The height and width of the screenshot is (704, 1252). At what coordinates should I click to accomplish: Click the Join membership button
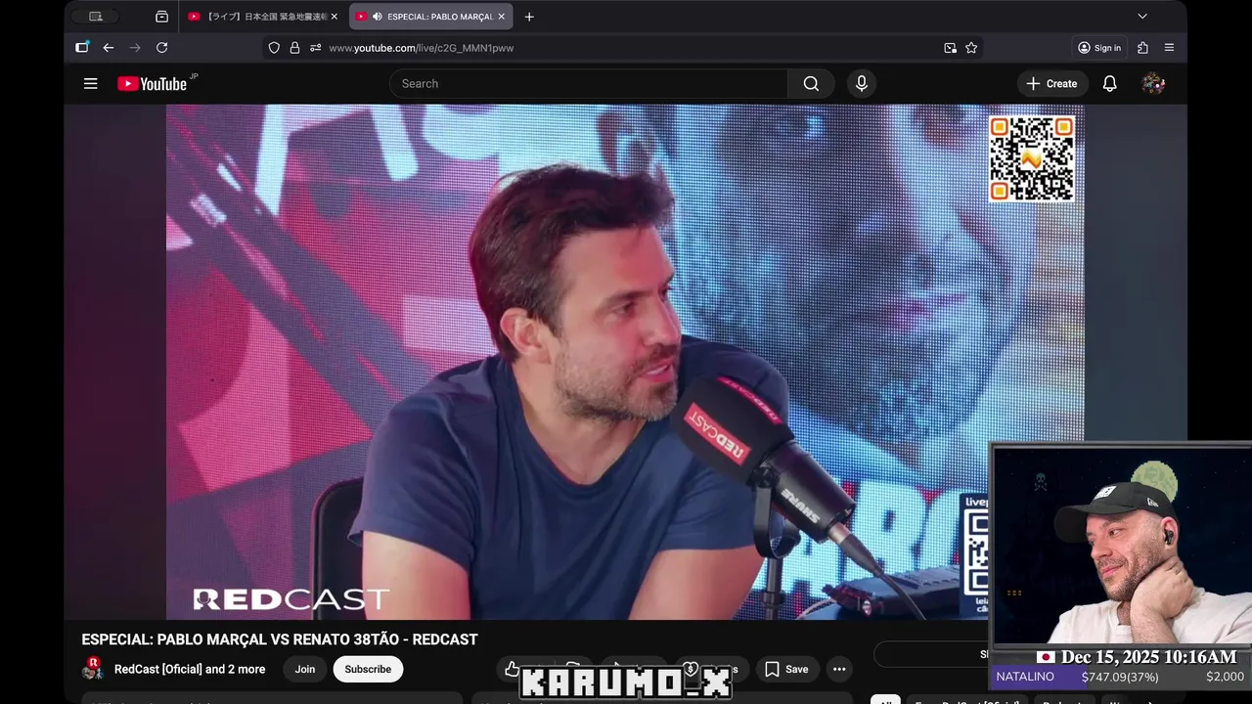305,670
